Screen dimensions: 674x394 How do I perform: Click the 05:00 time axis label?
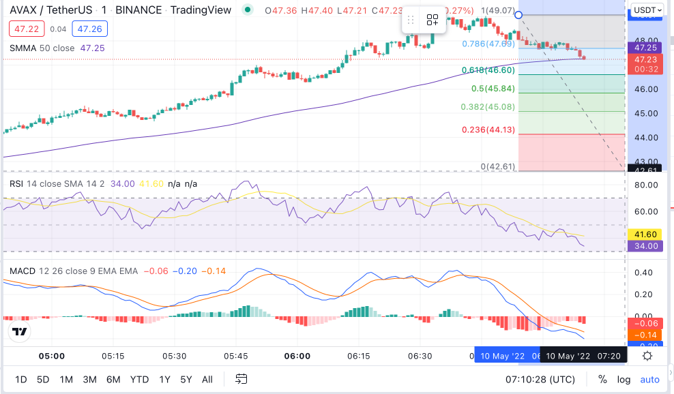coord(52,356)
